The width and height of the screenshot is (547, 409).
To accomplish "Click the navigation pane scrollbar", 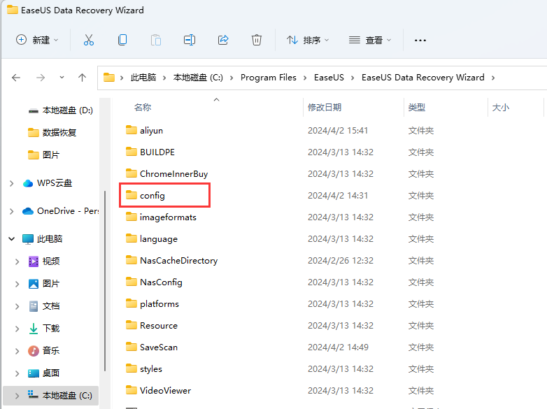I will 105,280.
